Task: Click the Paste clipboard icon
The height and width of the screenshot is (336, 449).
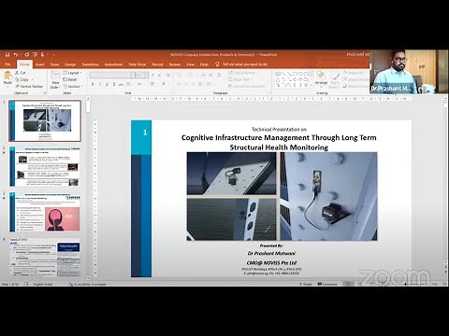Action: pos(7,76)
